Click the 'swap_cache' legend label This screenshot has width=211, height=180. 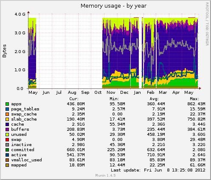coord(24,114)
